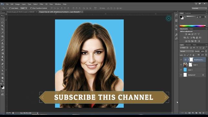
Task: Toggle the lock transparent pixels option
Action: [x=185, y=55]
